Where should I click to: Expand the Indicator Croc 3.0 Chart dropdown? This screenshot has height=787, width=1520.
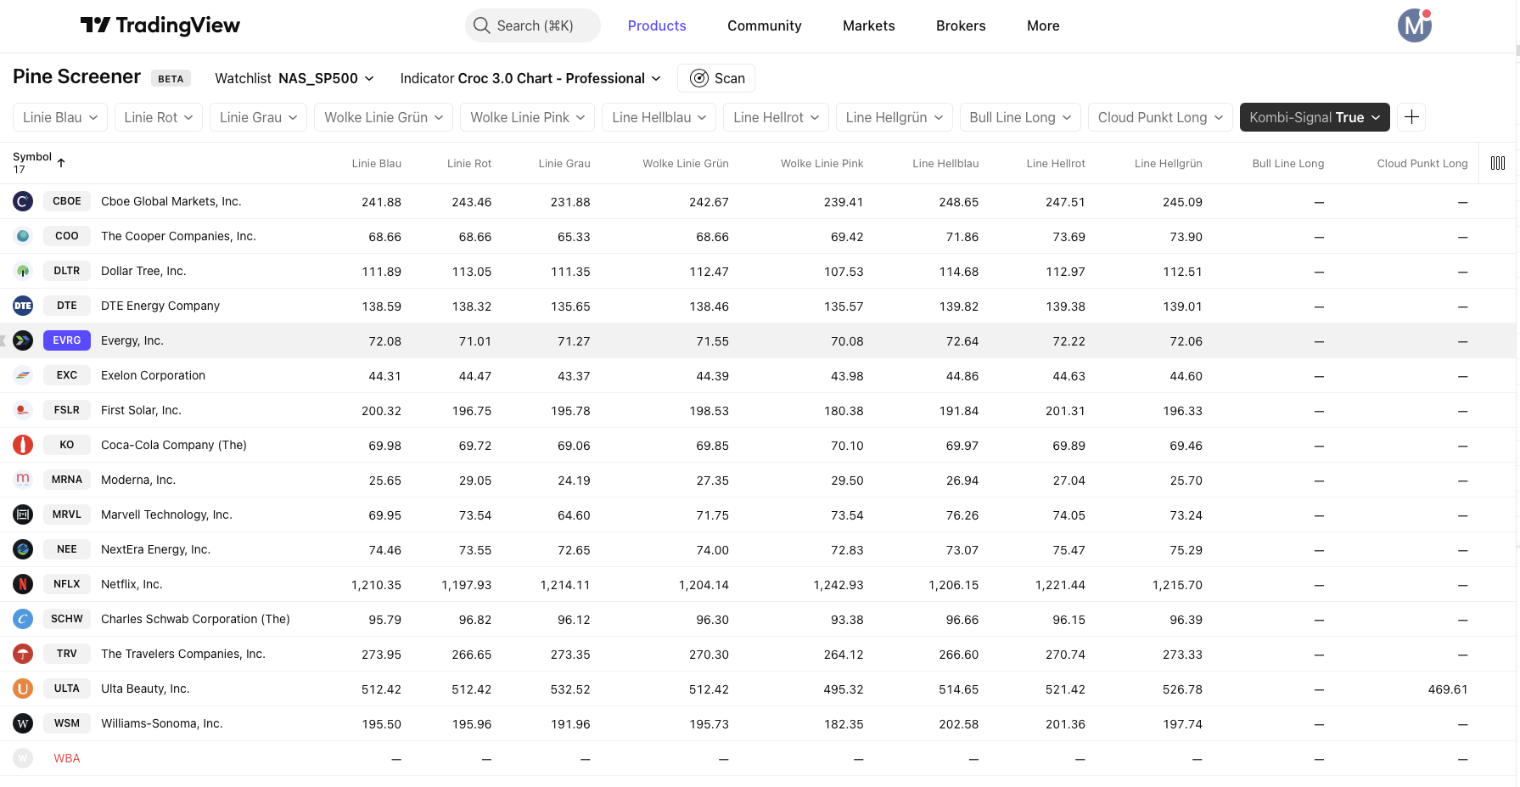pyautogui.click(x=530, y=78)
